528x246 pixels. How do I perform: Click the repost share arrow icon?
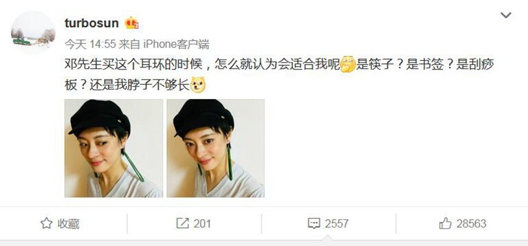[183, 223]
